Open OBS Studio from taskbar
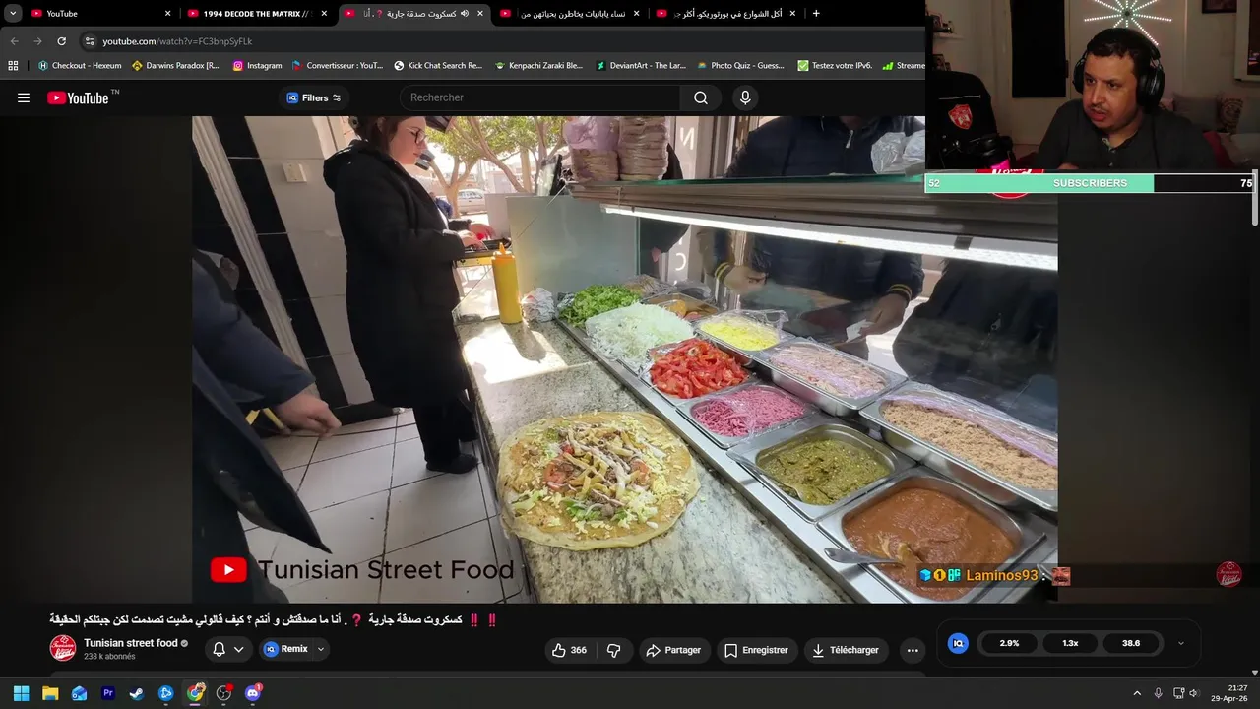 (223, 693)
